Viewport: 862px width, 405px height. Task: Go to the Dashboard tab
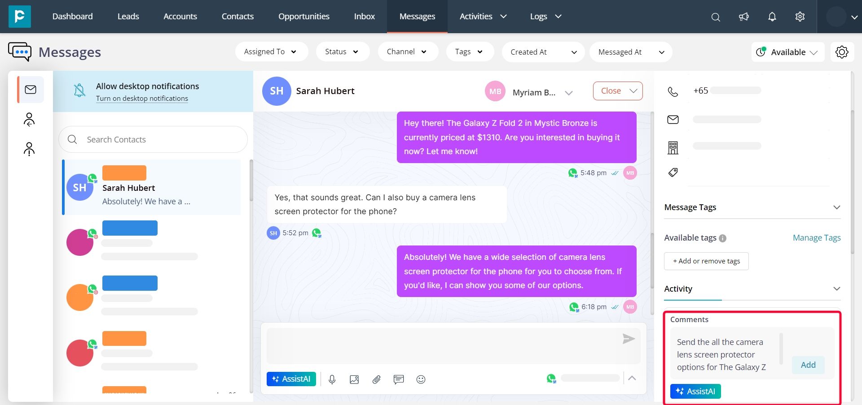[73, 17]
